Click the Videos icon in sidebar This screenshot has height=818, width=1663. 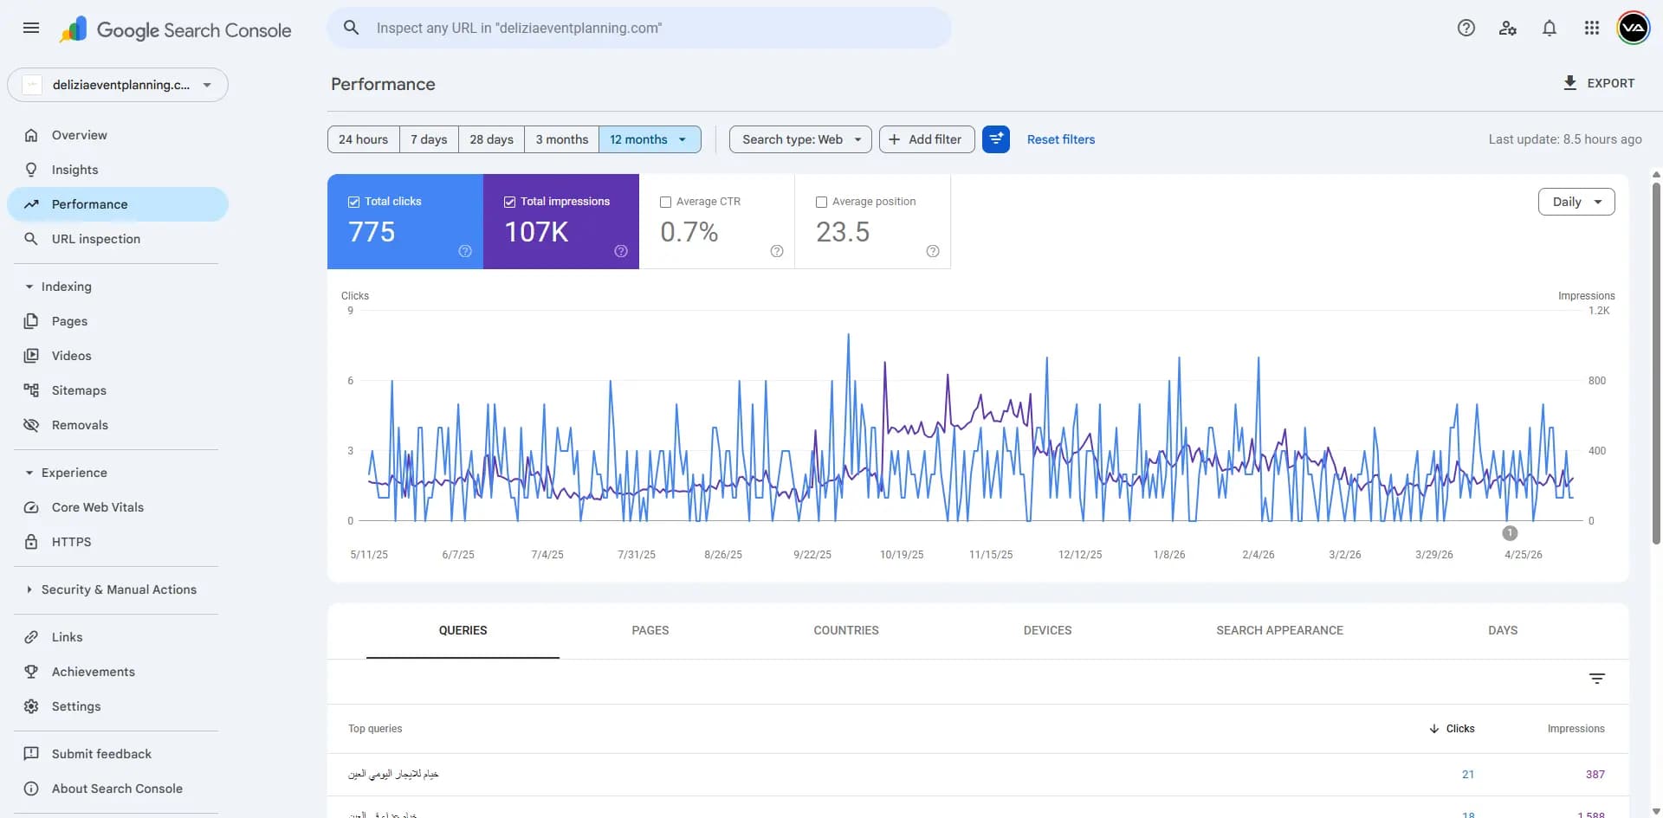pos(31,356)
